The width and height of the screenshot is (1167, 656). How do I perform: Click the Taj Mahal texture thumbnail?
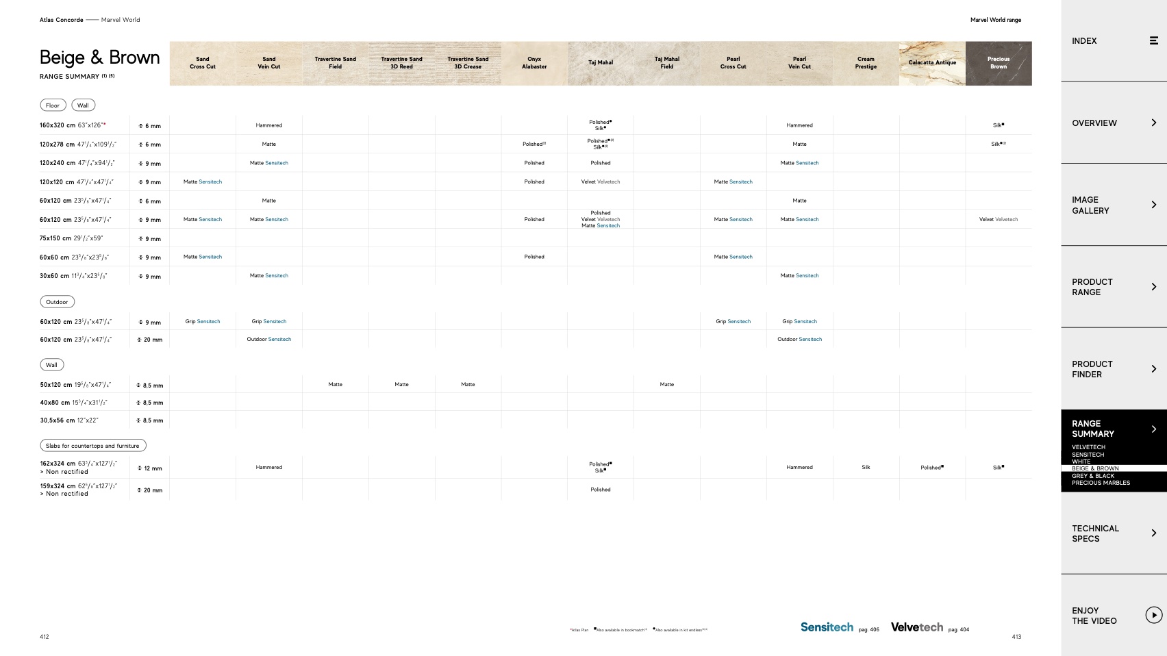(601, 63)
